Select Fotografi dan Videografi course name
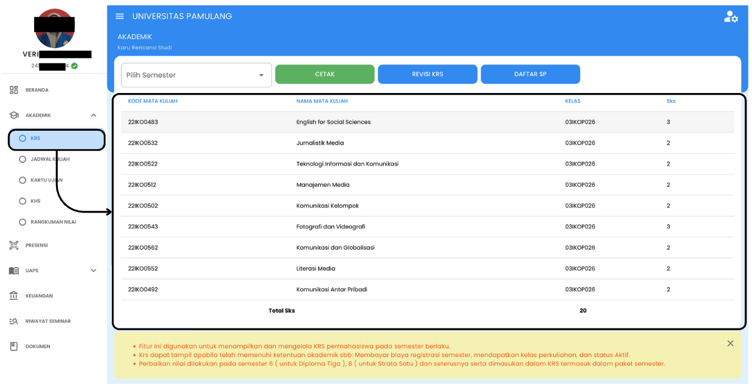The width and height of the screenshot is (752, 388). [331, 227]
